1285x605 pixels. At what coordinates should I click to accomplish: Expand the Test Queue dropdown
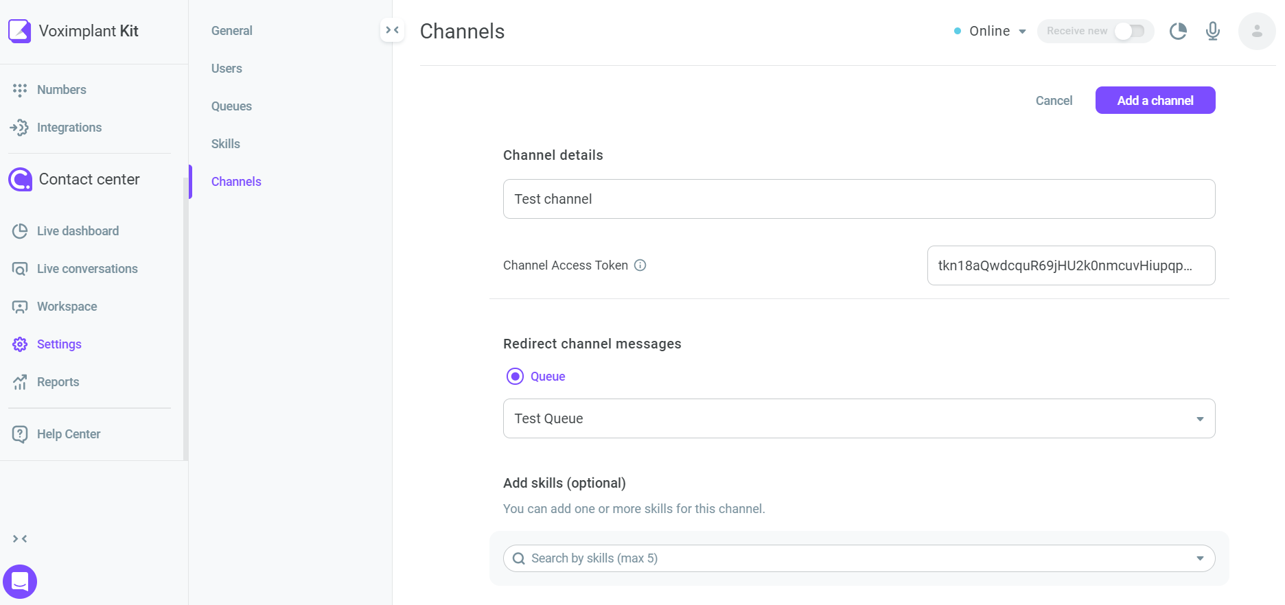point(1200,419)
